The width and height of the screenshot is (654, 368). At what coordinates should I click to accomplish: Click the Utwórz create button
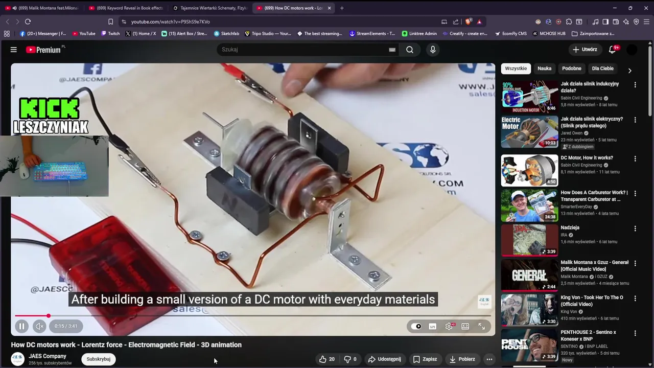[585, 50]
